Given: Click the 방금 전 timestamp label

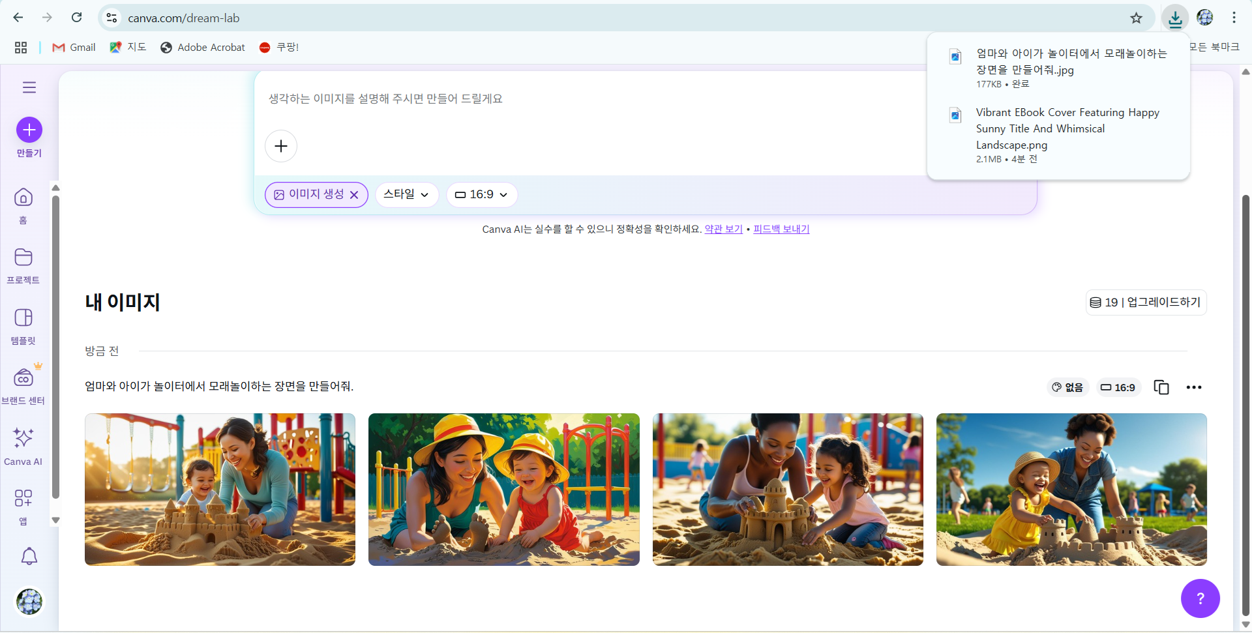Looking at the screenshot, I should 102,351.
